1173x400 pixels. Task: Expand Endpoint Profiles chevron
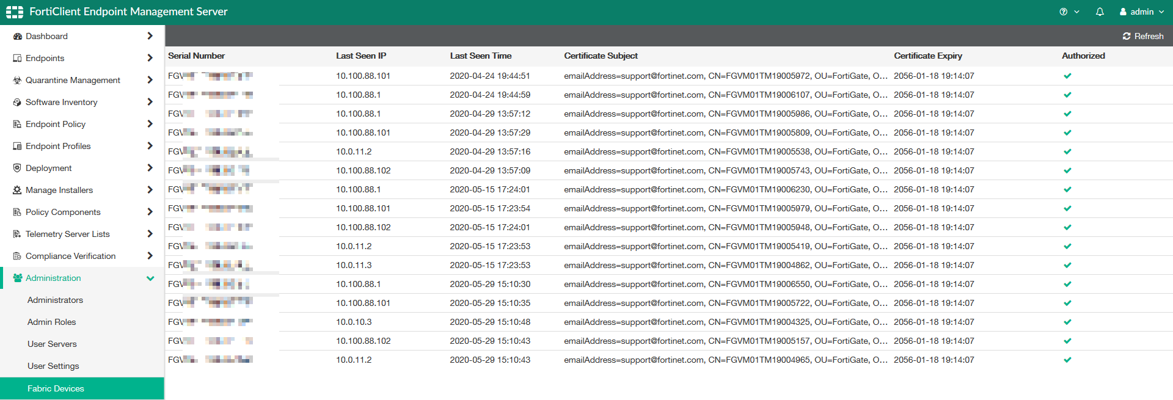click(150, 146)
